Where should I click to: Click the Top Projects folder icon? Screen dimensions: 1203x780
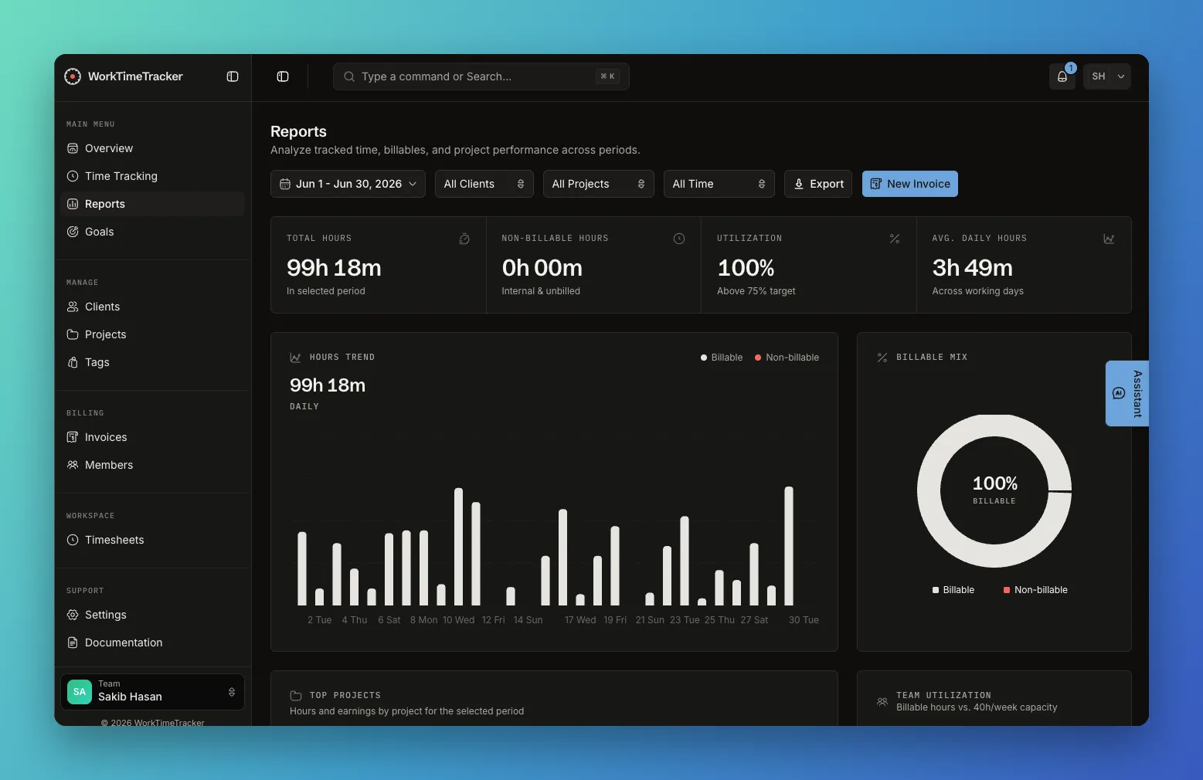[295, 696]
